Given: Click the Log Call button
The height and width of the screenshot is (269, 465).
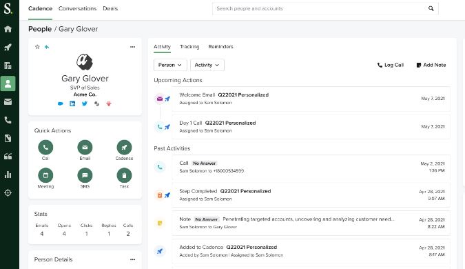Looking at the screenshot, I should click(391, 65).
